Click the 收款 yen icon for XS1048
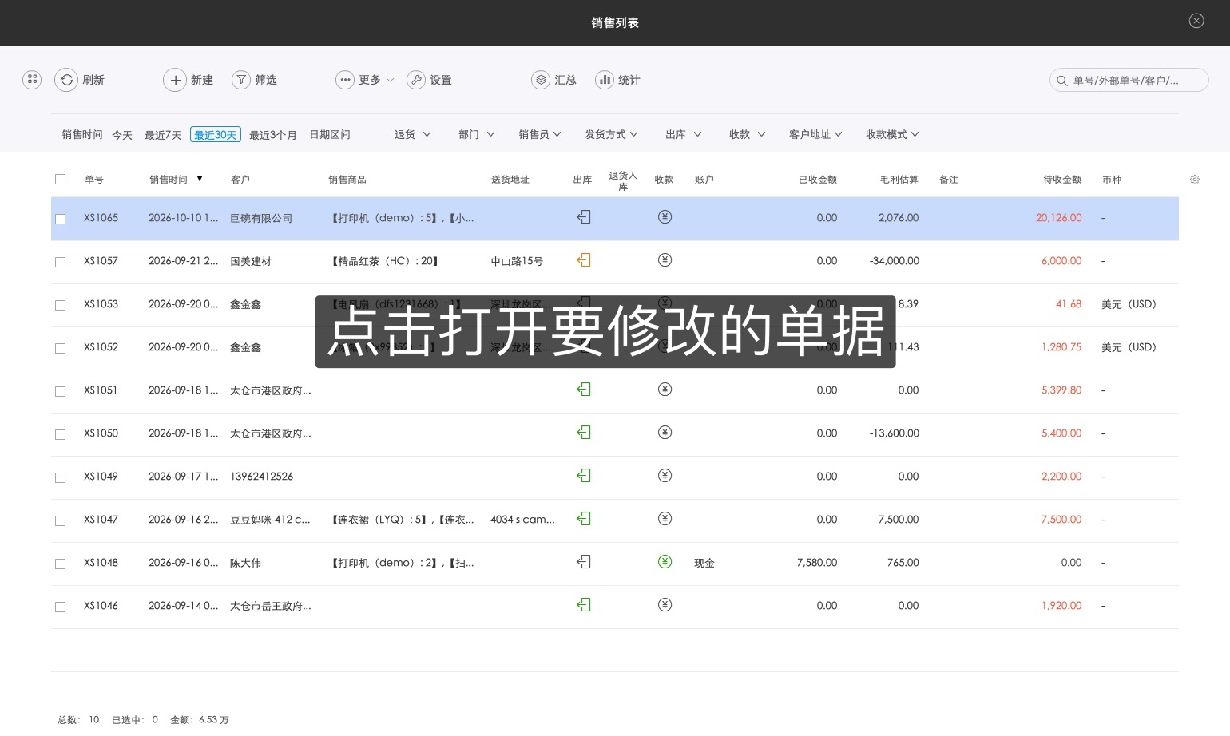1230x736 pixels. click(665, 562)
